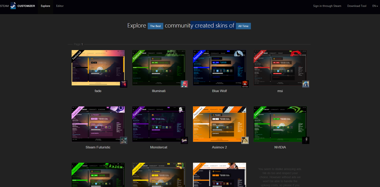Click the avatar icon on the msi skin
The width and height of the screenshot is (380, 187).
click(x=306, y=84)
